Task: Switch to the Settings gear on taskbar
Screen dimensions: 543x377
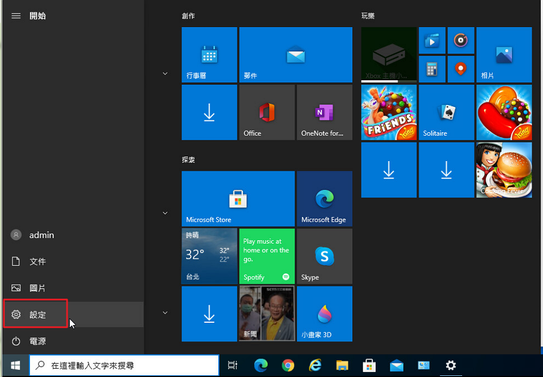Action: [x=451, y=365]
